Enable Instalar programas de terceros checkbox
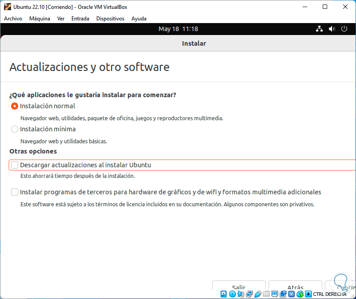This screenshot has height=299, width=356. tap(15, 192)
